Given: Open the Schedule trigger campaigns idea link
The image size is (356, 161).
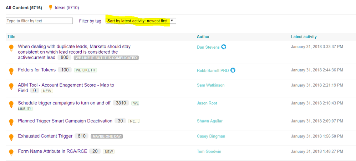Looking at the screenshot, I should pyautogui.click(x=64, y=103).
